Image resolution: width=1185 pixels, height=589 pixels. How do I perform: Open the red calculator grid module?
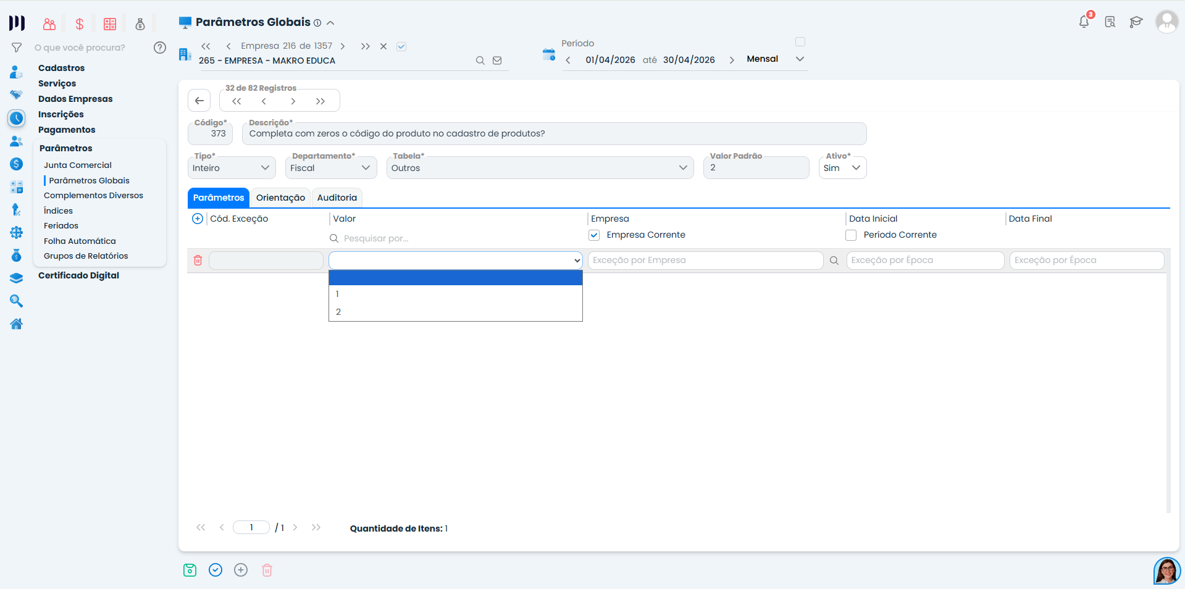tap(110, 24)
